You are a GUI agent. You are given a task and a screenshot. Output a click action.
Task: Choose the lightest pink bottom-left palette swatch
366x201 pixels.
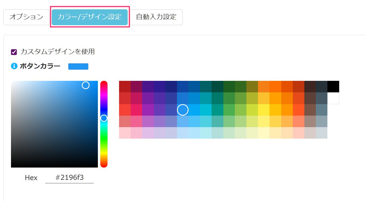pos(125,133)
